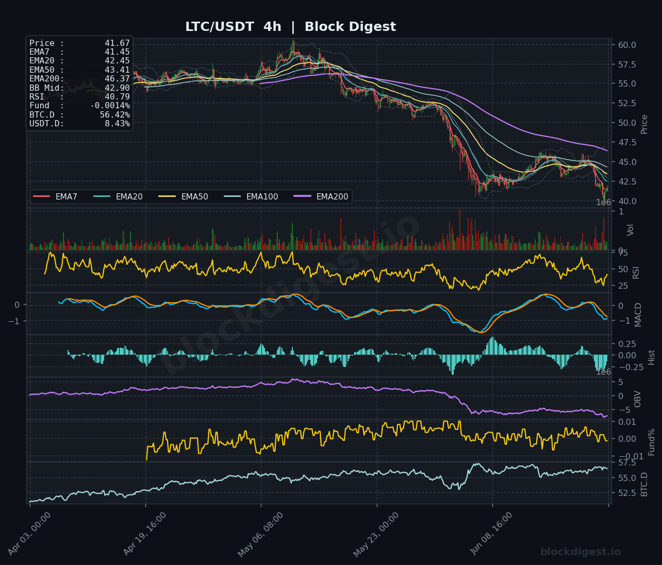Click the RSI 40.79 stats row
The width and height of the screenshot is (662, 565).
pos(79,97)
